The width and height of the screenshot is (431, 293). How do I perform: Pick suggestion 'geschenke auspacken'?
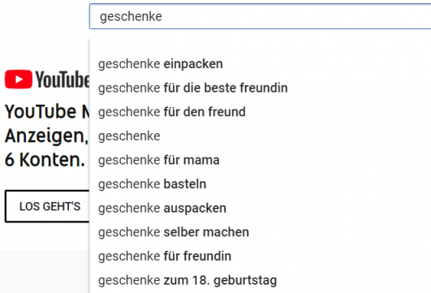click(260, 208)
